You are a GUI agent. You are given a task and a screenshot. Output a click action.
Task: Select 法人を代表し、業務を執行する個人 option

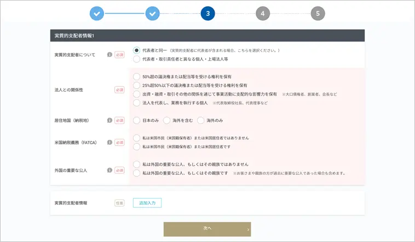[137, 103]
